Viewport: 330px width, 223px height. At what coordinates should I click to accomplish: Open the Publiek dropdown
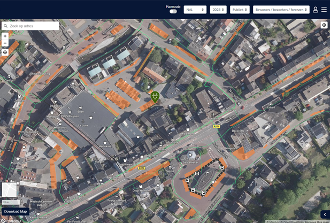pyautogui.click(x=240, y=10)
